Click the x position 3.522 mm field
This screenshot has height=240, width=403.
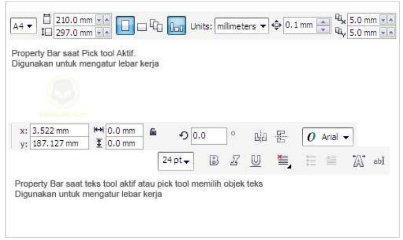[59, 131]
